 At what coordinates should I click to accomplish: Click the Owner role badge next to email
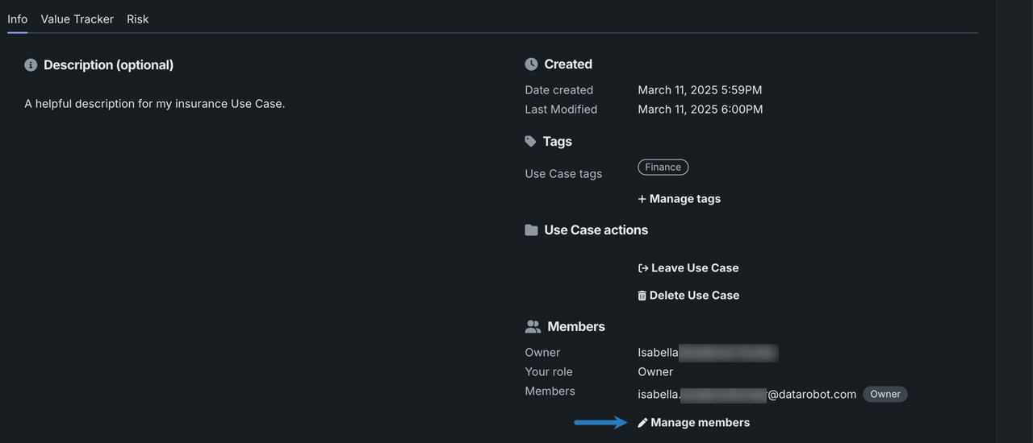coord(885,394)
